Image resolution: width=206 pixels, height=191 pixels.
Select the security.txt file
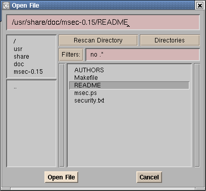[x=89, y=101]
